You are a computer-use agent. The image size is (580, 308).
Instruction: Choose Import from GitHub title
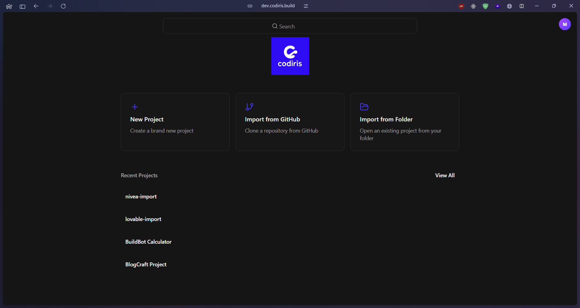coord(272,119)
